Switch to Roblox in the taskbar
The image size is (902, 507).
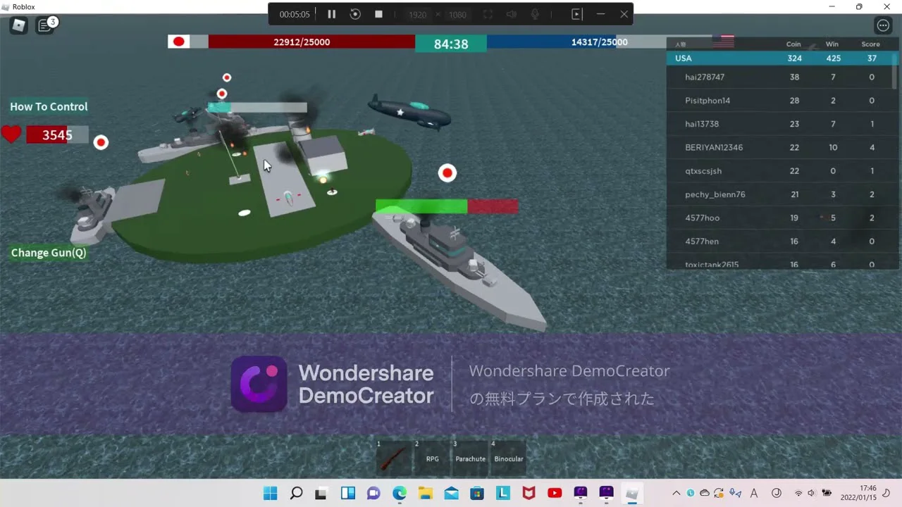point(632,493)
